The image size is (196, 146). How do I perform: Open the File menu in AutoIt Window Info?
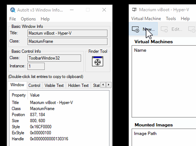13,19
